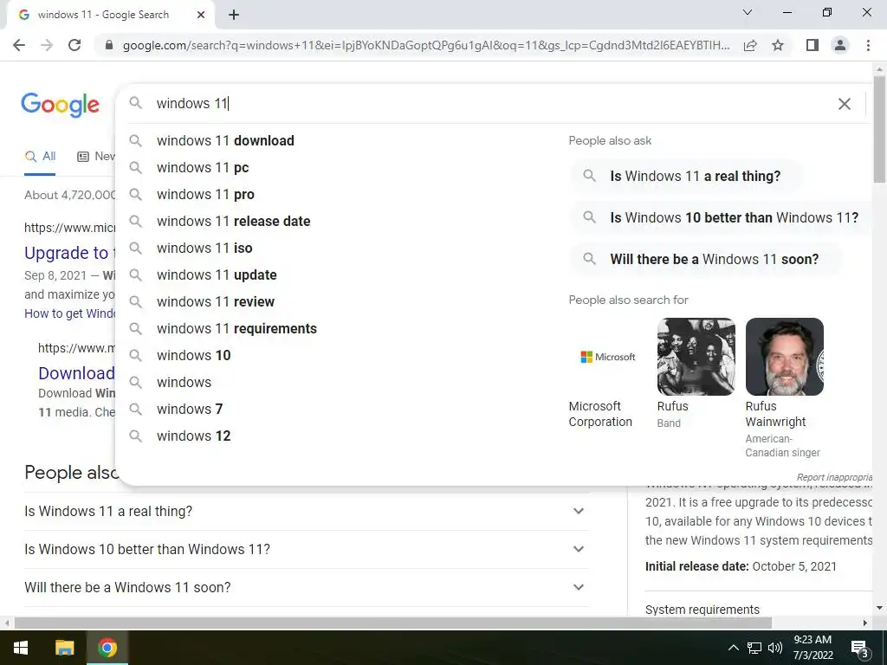Screen dimensions: 887x665
Task: Open Download result title link
Action: [76, 373]
